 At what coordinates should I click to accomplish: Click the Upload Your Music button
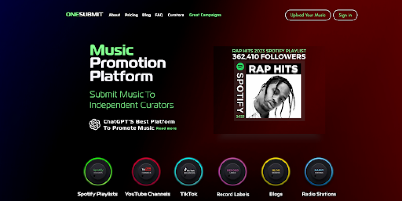pos(308,15)
